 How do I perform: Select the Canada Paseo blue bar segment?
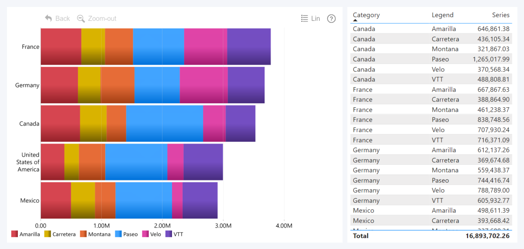[x=165, y=123]
